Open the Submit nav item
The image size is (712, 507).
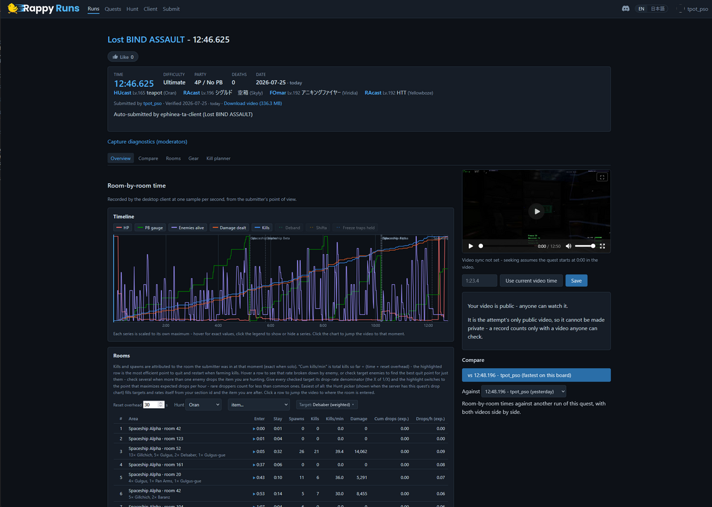171,9
